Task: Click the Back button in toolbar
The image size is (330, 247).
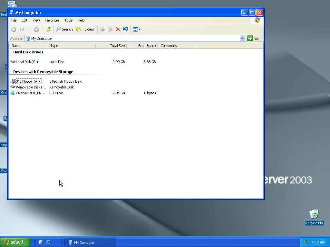Action: (x=18, y=29)
